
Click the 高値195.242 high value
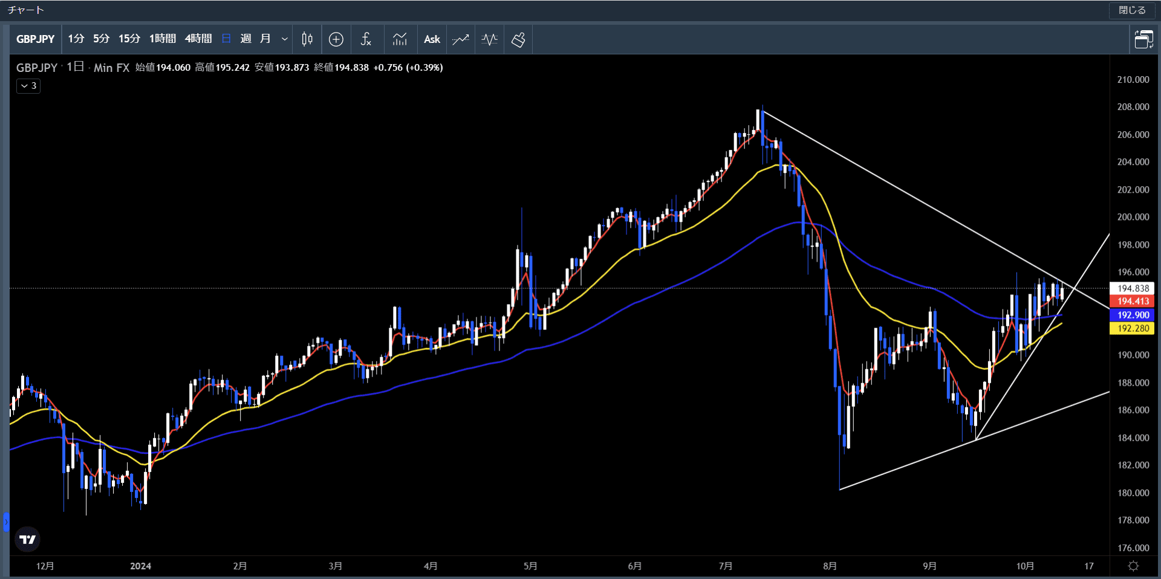(222, 68)
